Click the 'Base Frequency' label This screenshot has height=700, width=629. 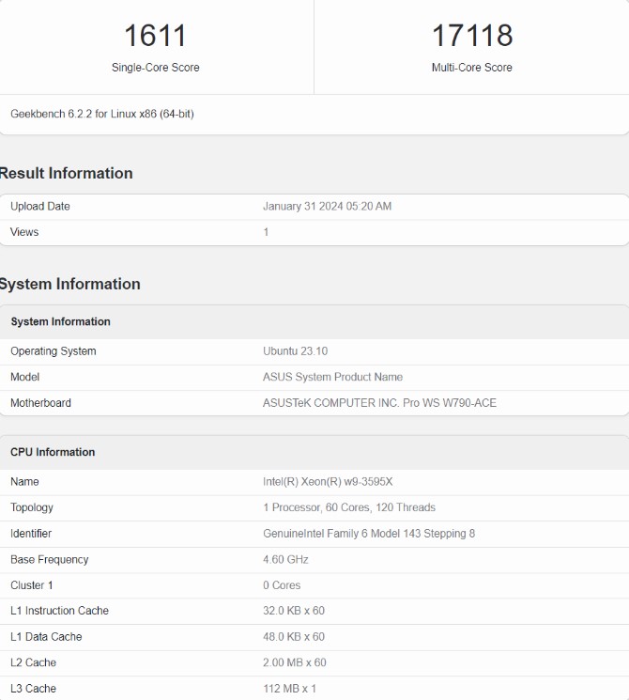coord(50,560)
